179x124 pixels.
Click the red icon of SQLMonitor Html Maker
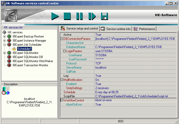click(x=9, y=61)
